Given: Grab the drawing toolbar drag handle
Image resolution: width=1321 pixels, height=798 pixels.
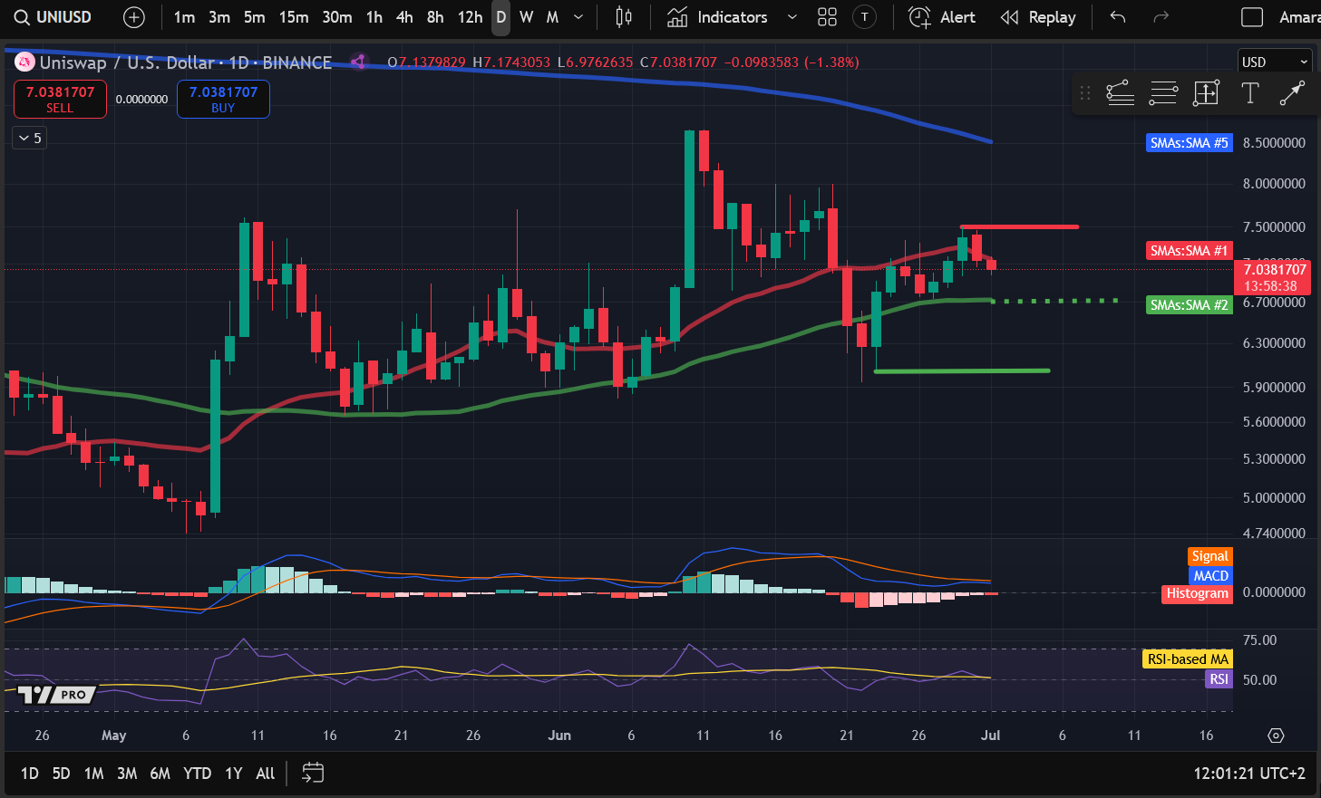Looking at the screenshot, I should (1084, 92).
